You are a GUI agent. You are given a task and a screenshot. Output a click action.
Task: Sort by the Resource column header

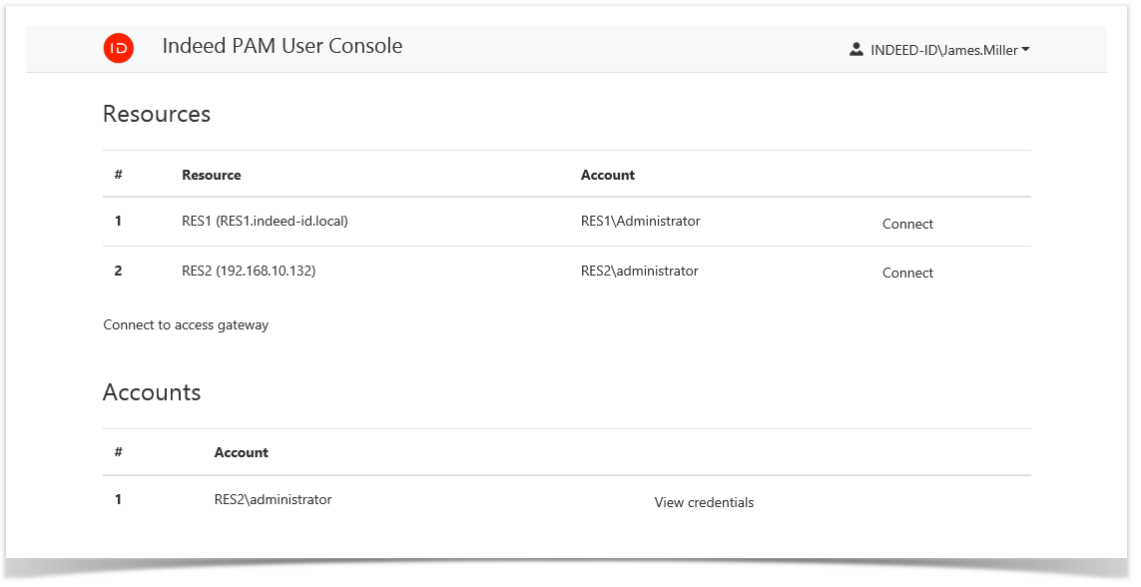pyautogui.click(x=211, y=175)
